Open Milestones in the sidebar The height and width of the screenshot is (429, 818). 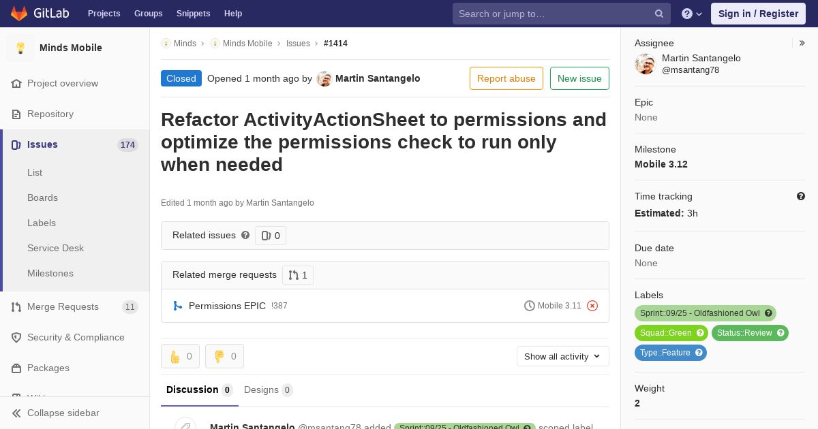(x=50, y=273)
